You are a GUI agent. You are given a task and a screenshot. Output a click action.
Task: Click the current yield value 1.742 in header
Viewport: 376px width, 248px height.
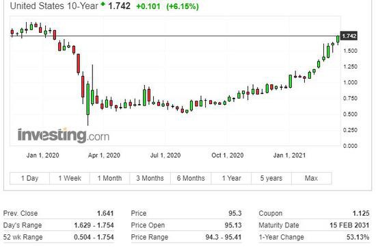pyautogui.click(x=119, y=6)
